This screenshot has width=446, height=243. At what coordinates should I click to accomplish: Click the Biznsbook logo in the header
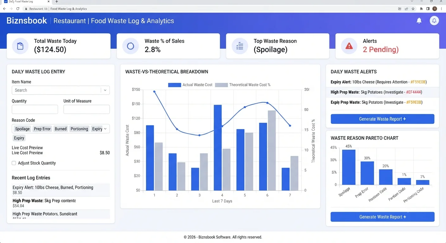point(27,21)
